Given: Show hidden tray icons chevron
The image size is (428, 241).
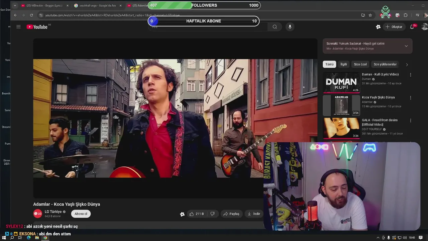Looking at the screenshot, I should click(378, 238).
